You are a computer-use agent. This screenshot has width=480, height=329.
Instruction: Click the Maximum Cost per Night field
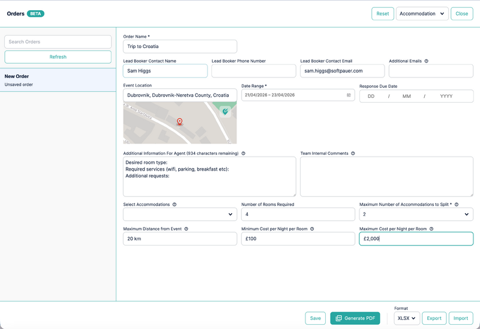pyautogui.click(x=416, y=238)
